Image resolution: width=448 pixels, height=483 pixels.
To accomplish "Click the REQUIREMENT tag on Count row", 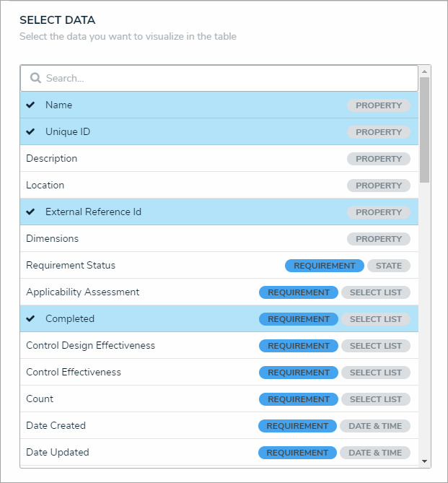I will (x=299, y=399).
